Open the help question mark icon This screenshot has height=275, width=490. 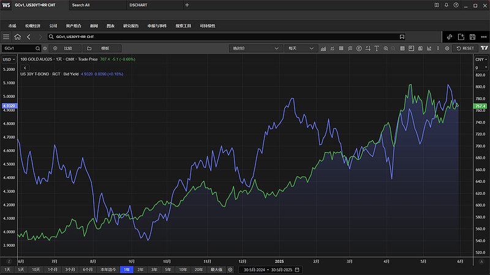click(456, 5)
